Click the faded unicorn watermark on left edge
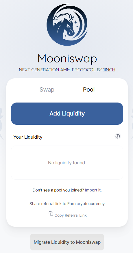 tap(1, 123)
